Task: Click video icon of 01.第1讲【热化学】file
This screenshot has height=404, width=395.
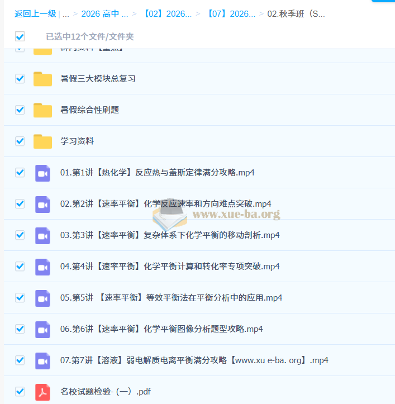Action: 42,173
